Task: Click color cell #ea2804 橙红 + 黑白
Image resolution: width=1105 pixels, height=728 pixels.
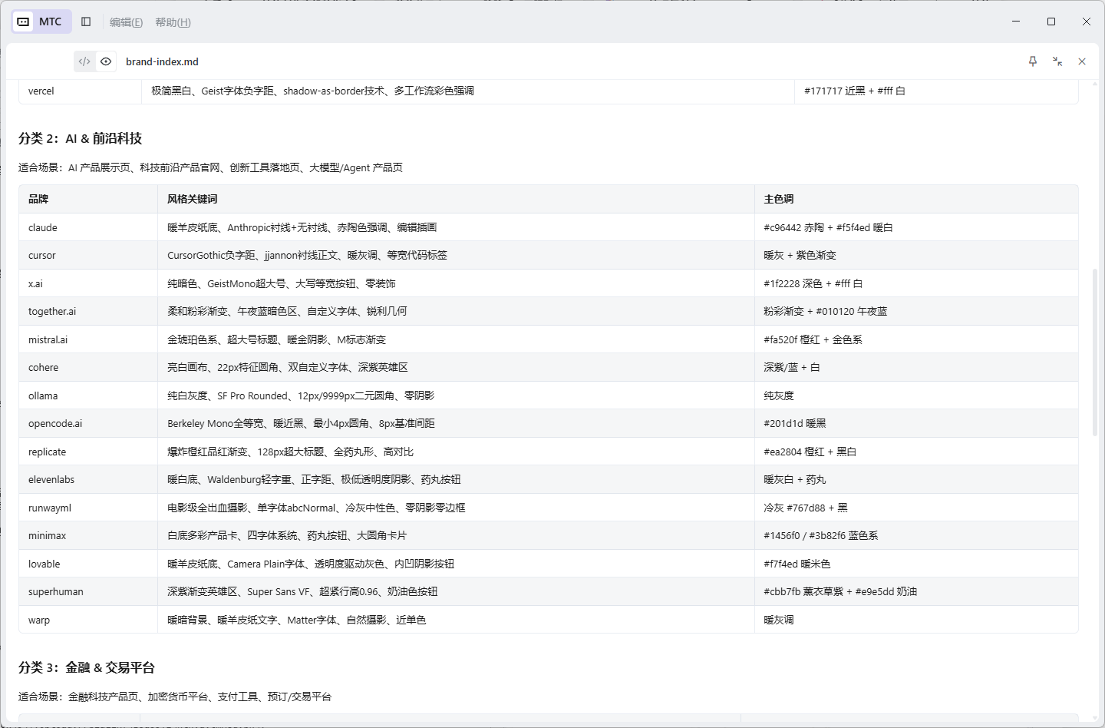Action: click(916, 452)
